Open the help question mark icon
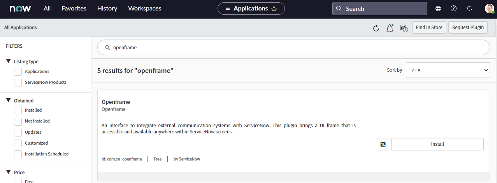 tap(453, 9)
